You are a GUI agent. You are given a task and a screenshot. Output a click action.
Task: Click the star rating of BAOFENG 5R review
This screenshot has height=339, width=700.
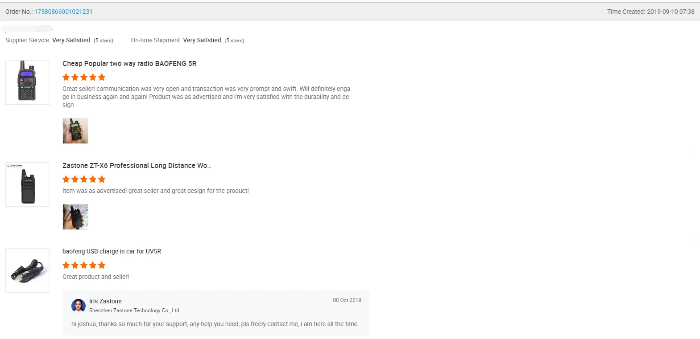84,77
